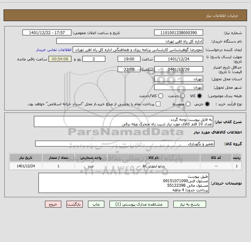Viewport: 251px width, 242px height.
Task: Click the requester field محمدرضا گوهرشناس
Action: pyautogui.click(x=138, y=50)
